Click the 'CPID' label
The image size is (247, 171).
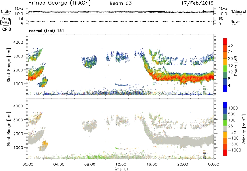(7, 29)
